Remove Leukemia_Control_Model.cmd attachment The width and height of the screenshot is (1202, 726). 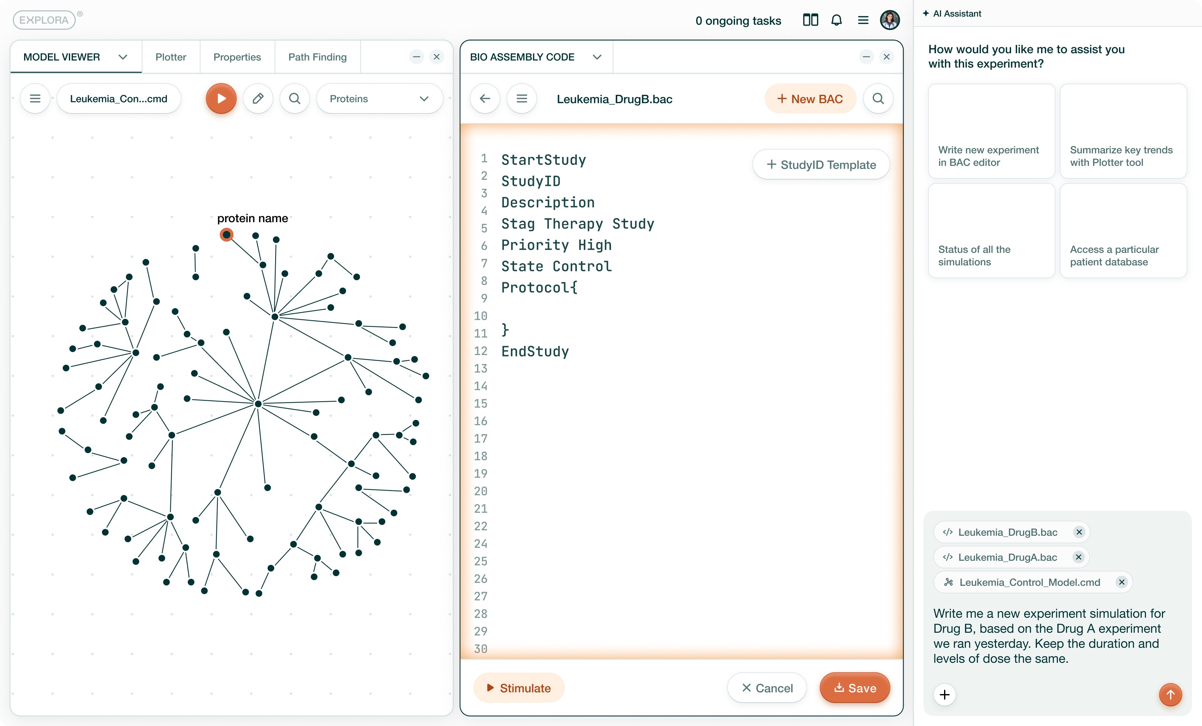[1122, 582]
